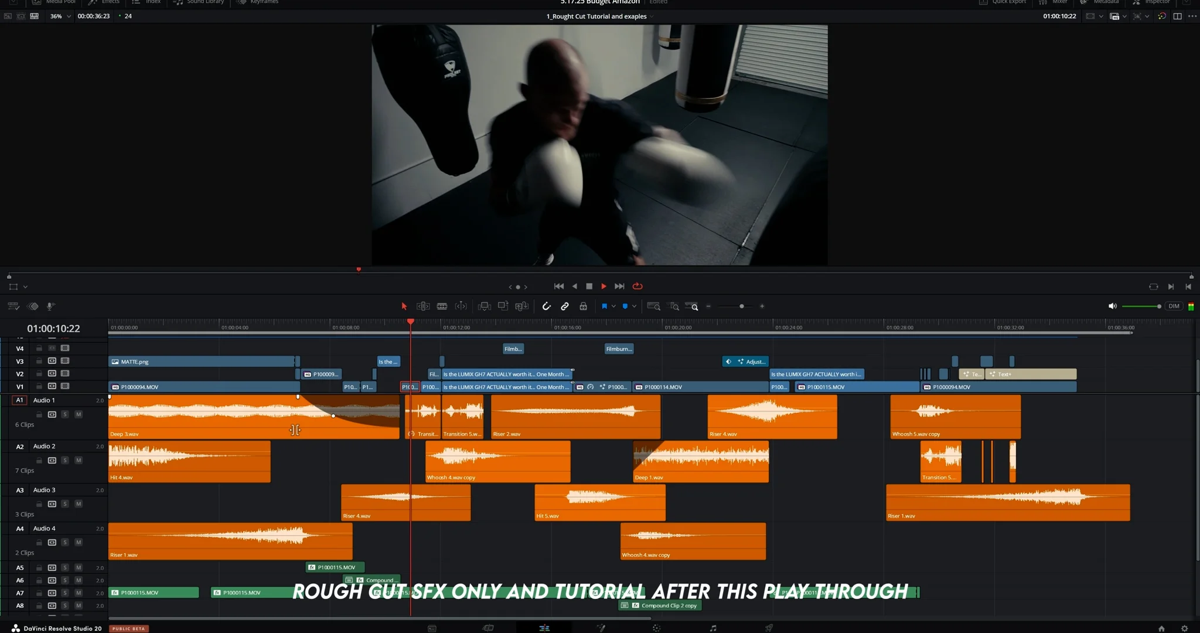
Task: Mute the Audio 1 track
Action: (x=79, y=414)
